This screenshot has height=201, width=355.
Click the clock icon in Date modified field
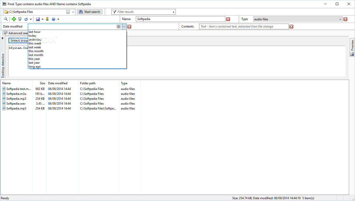(119, 26)
